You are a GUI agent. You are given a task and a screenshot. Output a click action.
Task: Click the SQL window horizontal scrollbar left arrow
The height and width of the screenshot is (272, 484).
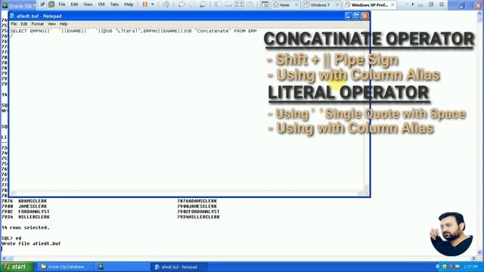tap(3, 258)
